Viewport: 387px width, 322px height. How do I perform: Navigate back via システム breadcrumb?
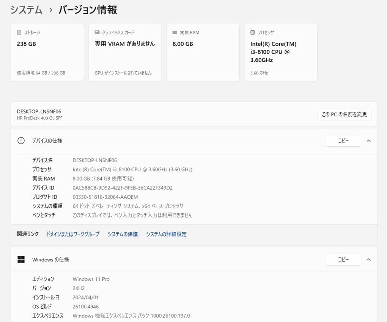pos(26,10)
